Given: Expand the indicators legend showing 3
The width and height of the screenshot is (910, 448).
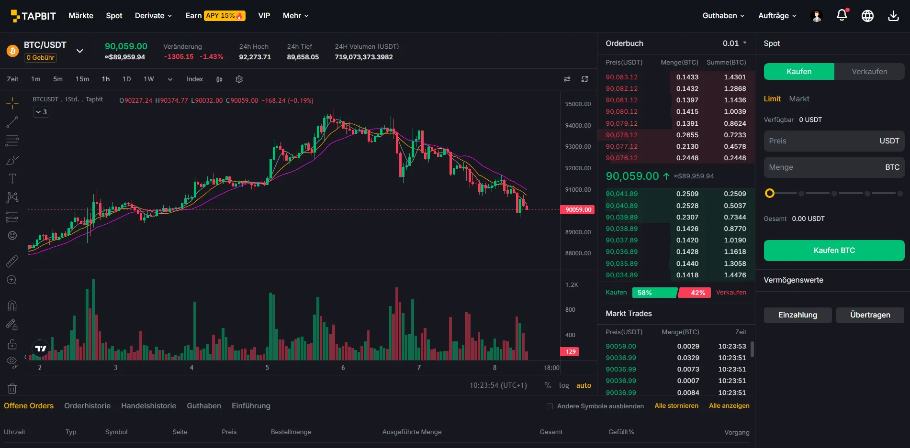Looking at the screenshot, I should pyautogui.click(x=41, y=112).
